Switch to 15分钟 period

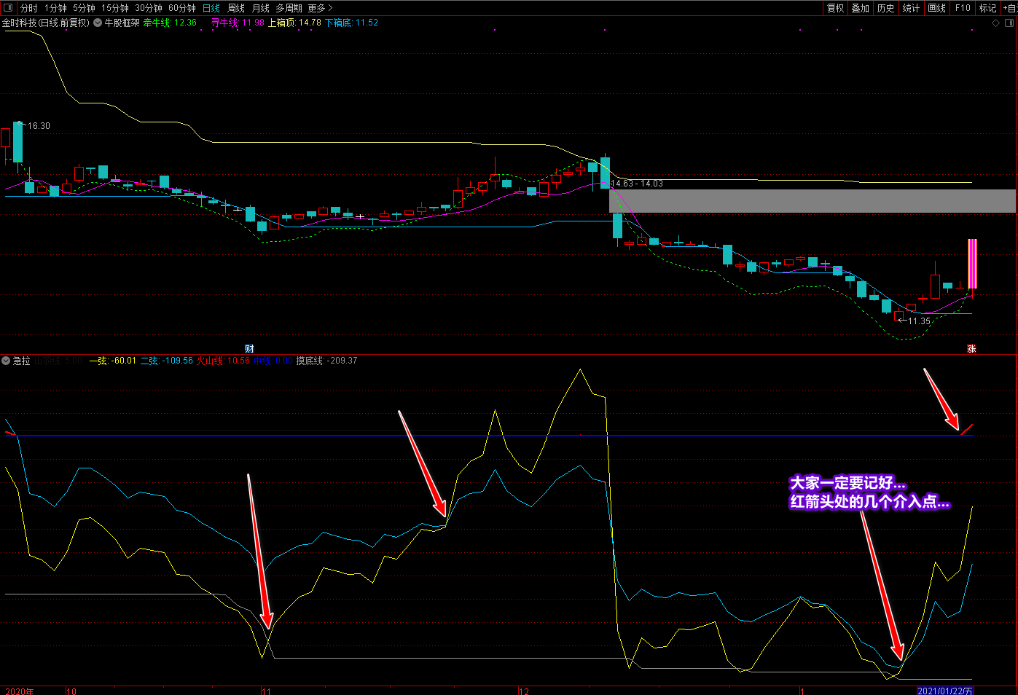(115, 8)
